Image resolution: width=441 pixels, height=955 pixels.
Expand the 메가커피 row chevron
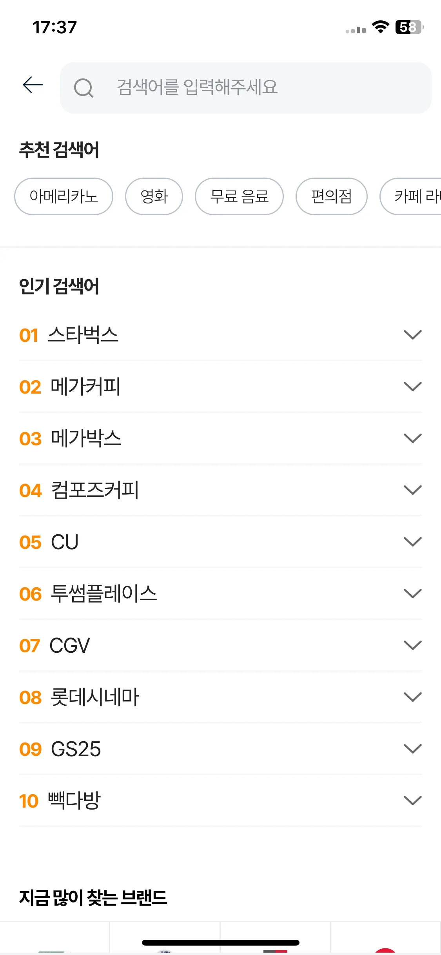[412, 387]
